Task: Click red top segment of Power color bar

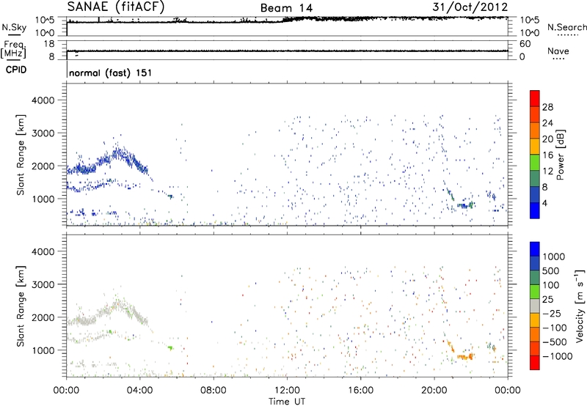Action: 535,98
